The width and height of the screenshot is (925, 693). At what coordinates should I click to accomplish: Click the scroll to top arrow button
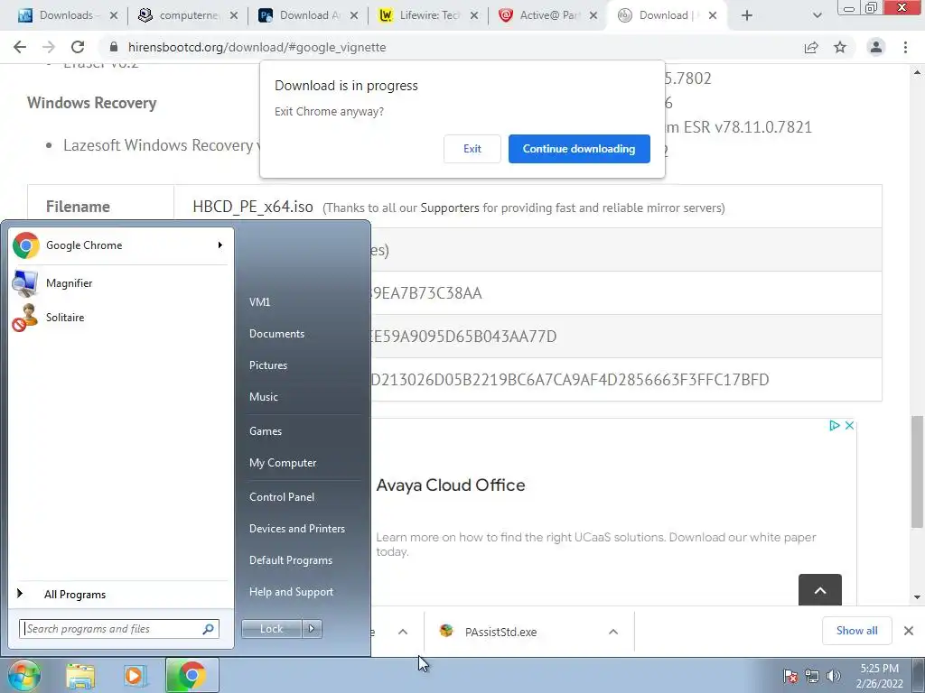pos(820,590)
